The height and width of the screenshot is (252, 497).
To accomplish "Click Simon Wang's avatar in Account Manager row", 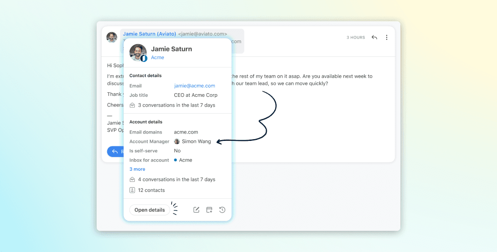I will 177,141.
